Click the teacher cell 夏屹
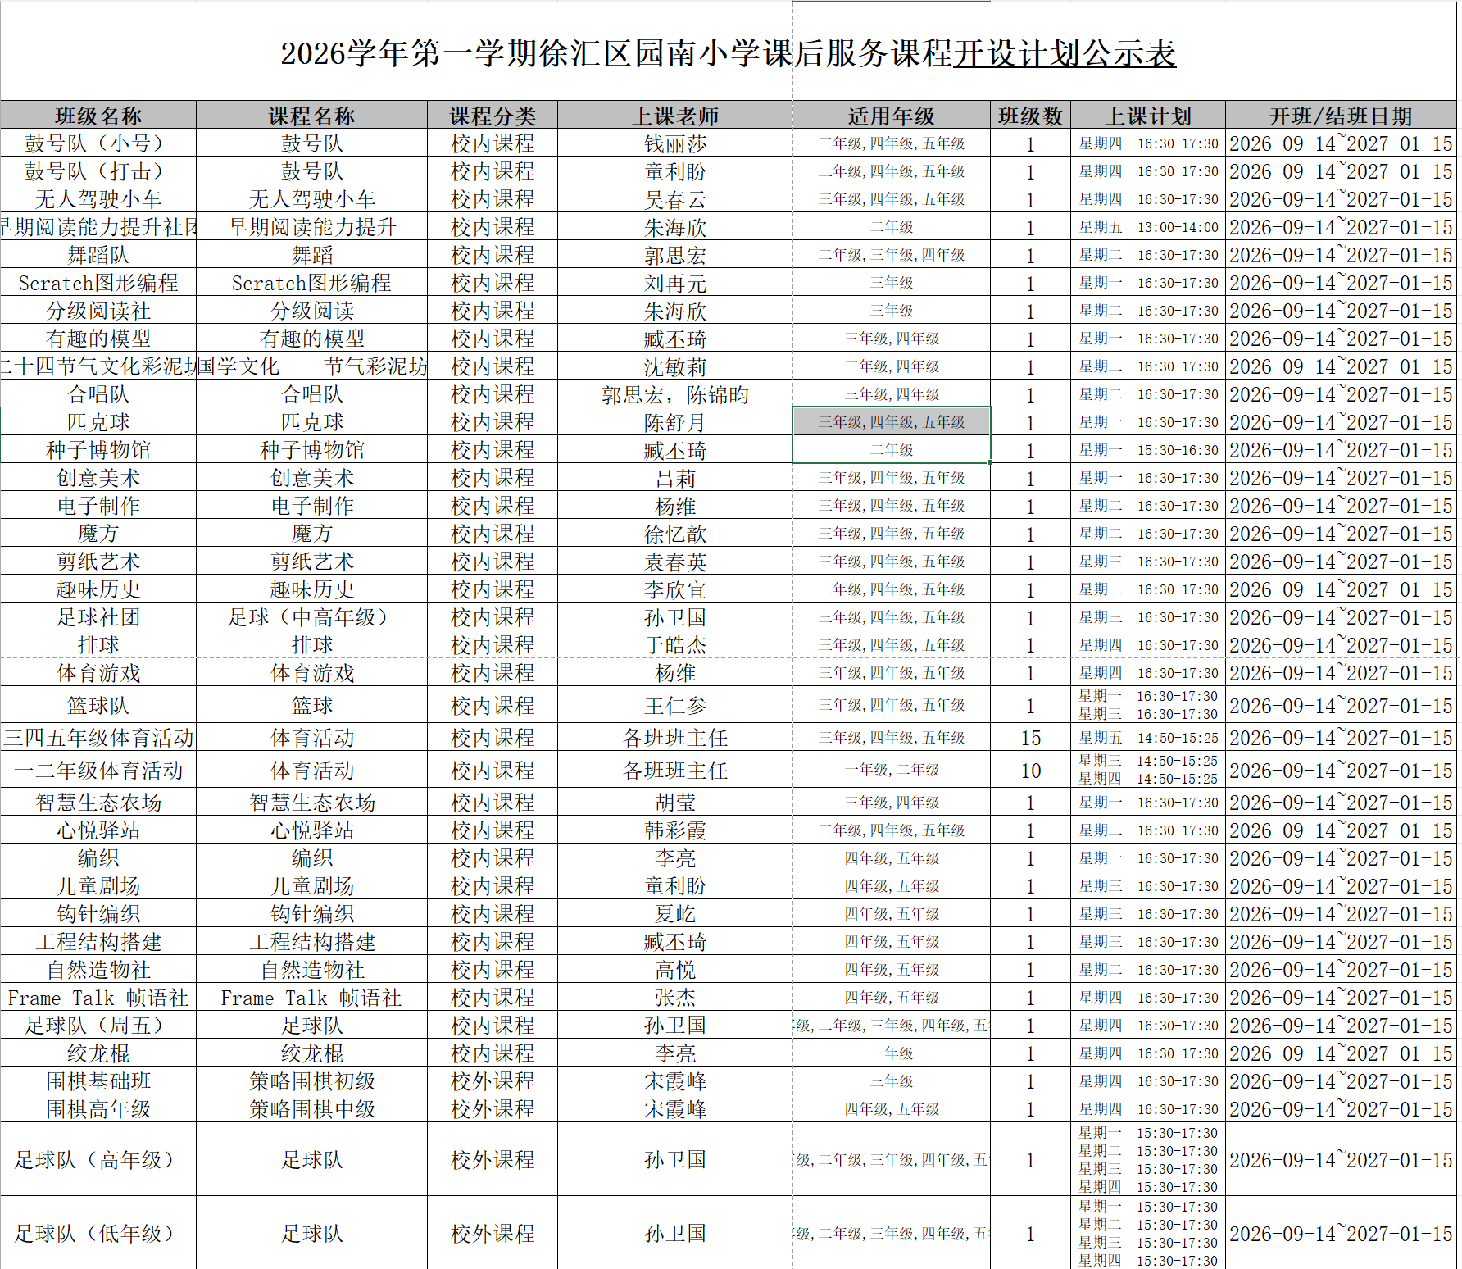This screenshot has width=1462, height=1269. point(675,914)
